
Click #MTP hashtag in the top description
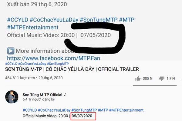127,20
